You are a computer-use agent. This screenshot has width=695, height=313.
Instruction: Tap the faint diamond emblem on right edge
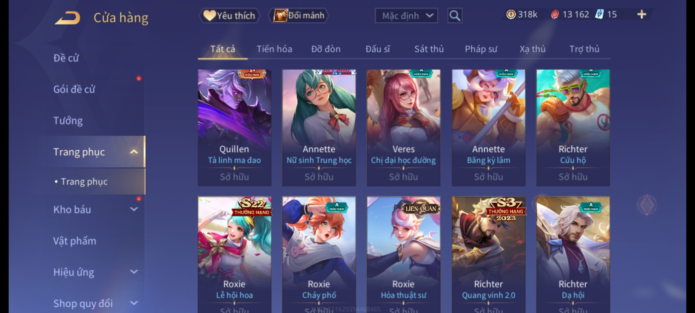click(647, 205)
